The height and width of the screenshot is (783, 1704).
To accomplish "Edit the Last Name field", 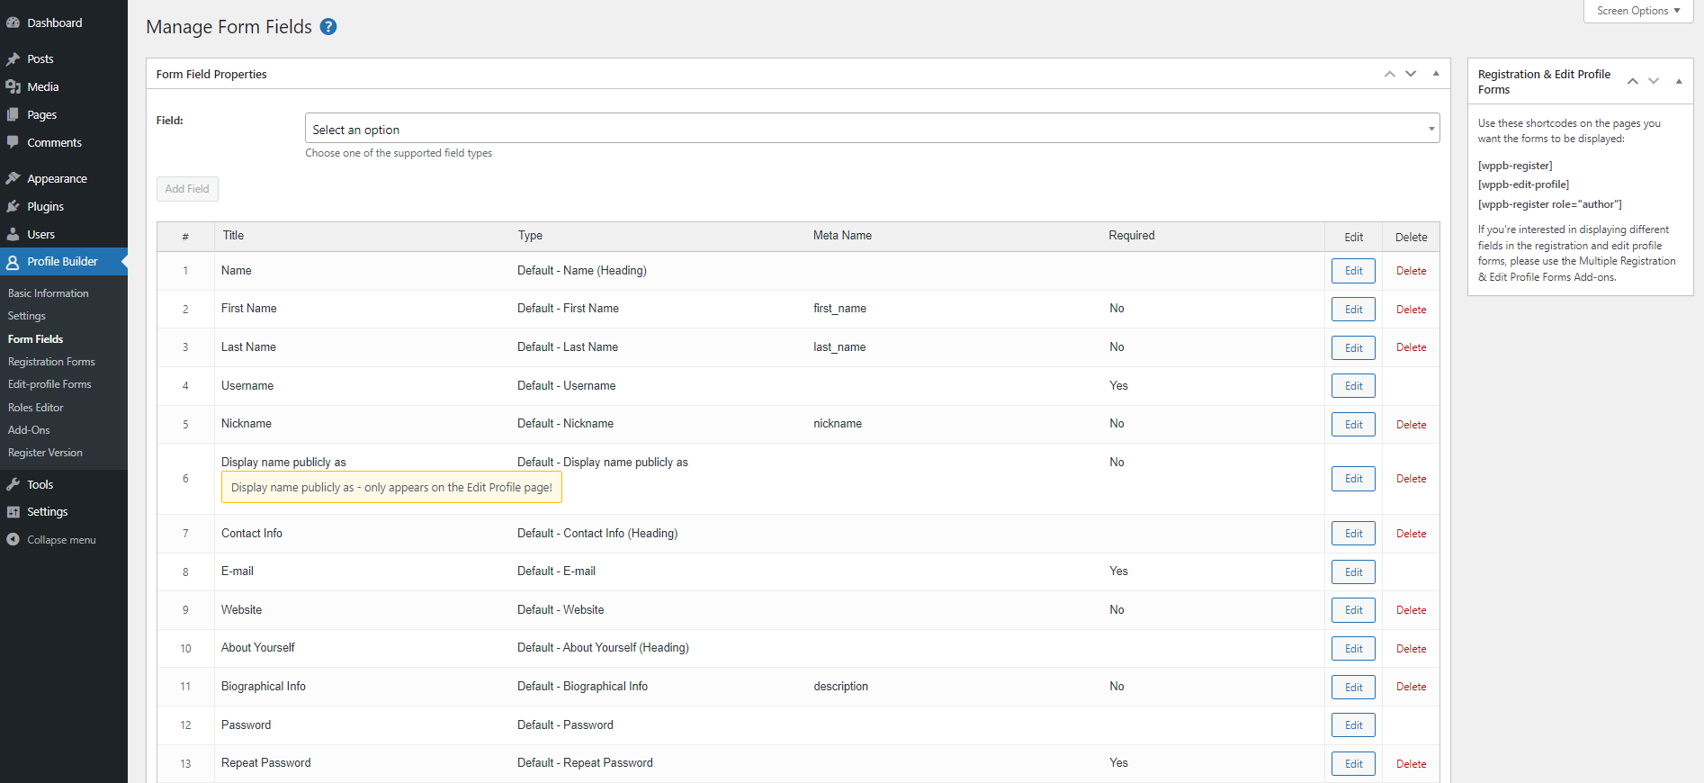I will [1353, 347].
